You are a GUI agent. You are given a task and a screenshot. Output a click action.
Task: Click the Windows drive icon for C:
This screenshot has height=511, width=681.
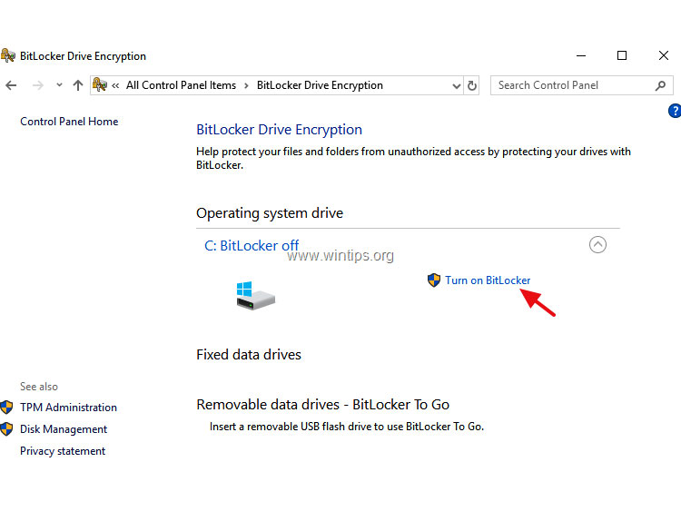click(x=255, y=295)
